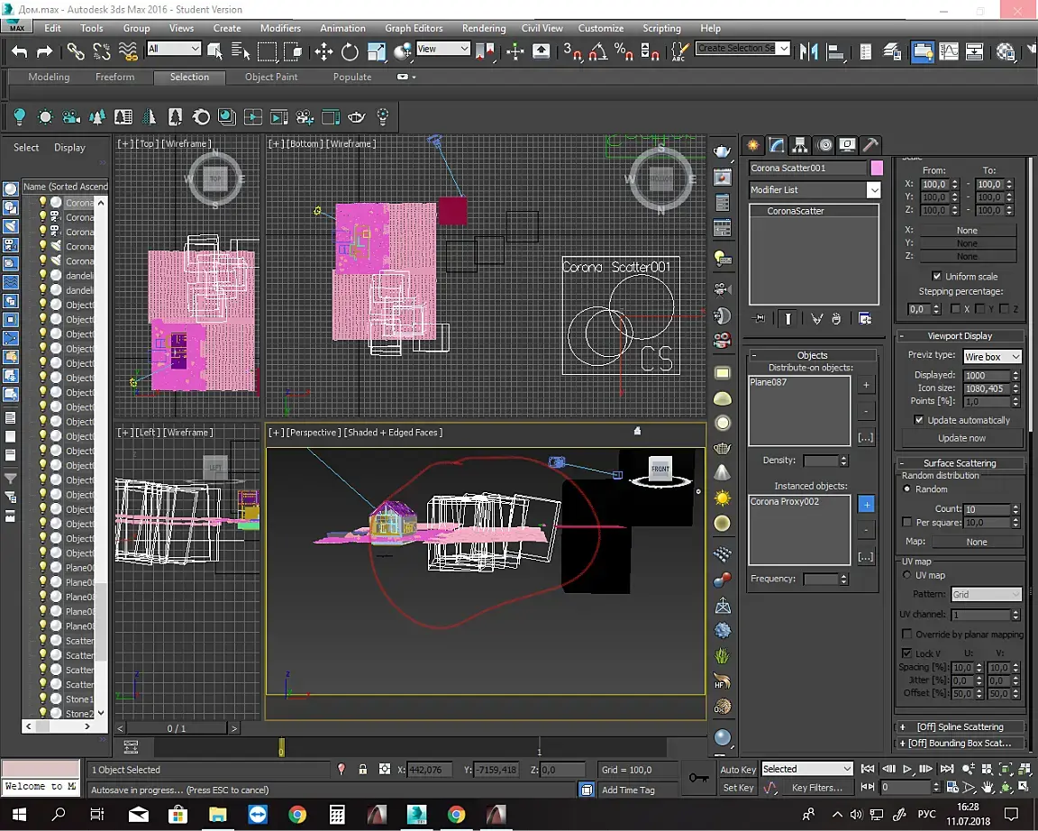
Task: Open the Hierarchy command panel tab
Action: pos(800,145)
